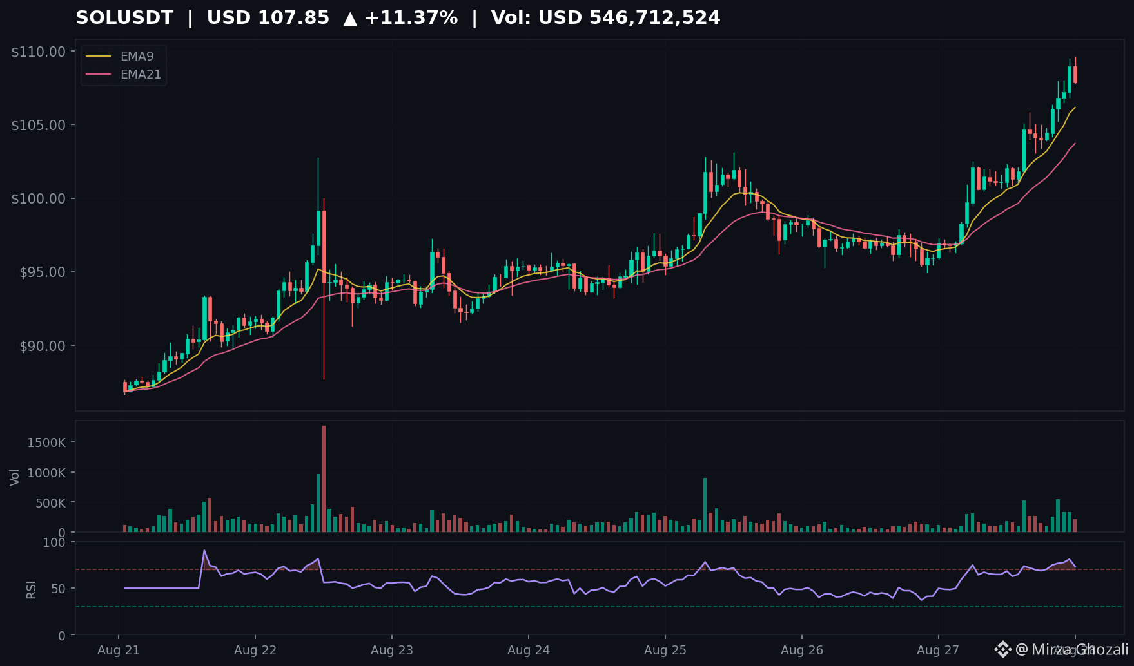Viewport: 1134px width, 666px height.
Task: Click the Aug 24 date label
Action: (x=529, y=651)
